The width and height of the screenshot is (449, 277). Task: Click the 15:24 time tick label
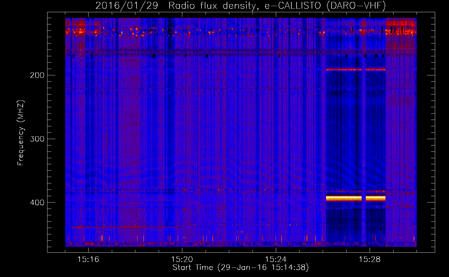tap(276, 259)
